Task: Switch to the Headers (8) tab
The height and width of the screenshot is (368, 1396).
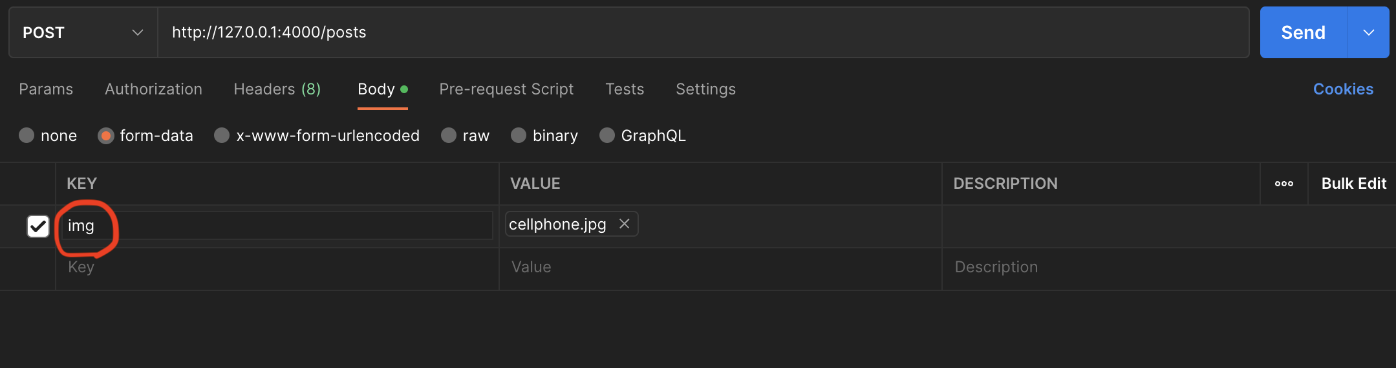Action: coord(277,89)
